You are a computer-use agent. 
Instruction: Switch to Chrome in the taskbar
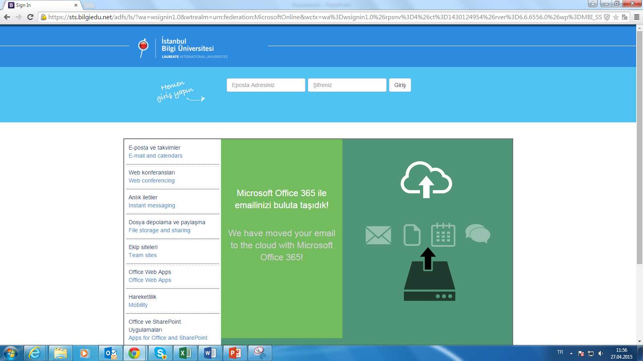coord(134,353)
